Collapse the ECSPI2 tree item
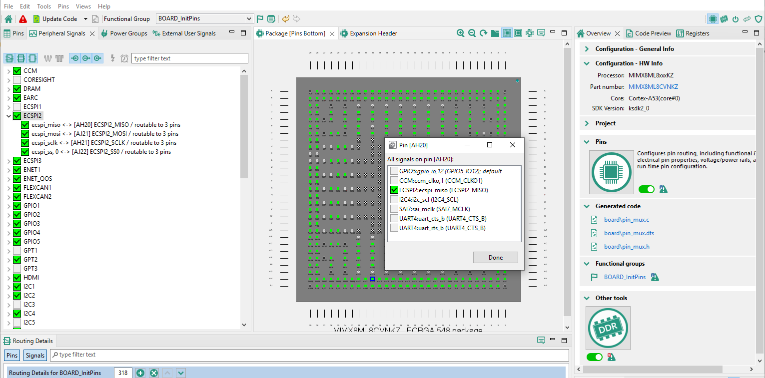The image size is (765, 378). (9, 115)
